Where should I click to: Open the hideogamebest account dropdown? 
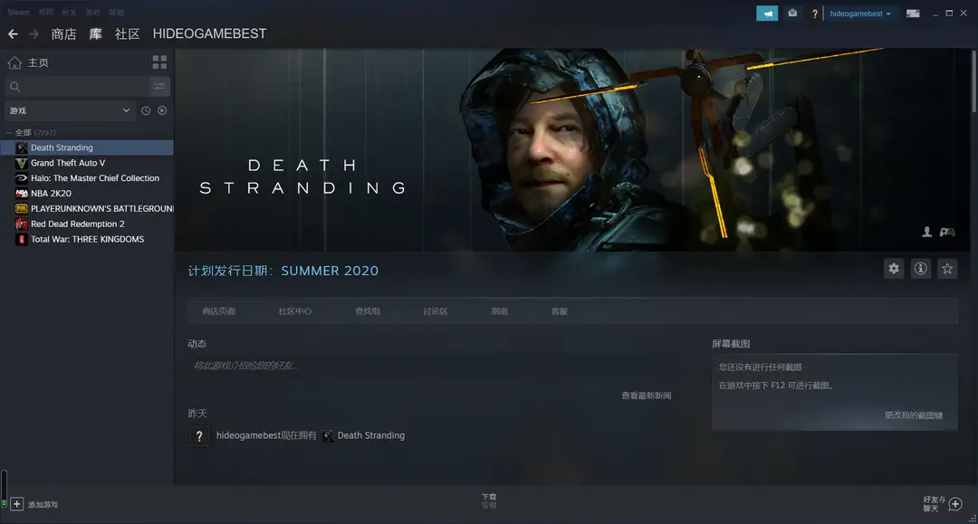click(860, 14)
